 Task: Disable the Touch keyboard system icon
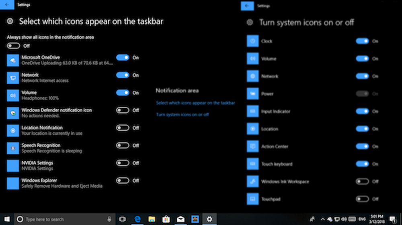point(362,164)
